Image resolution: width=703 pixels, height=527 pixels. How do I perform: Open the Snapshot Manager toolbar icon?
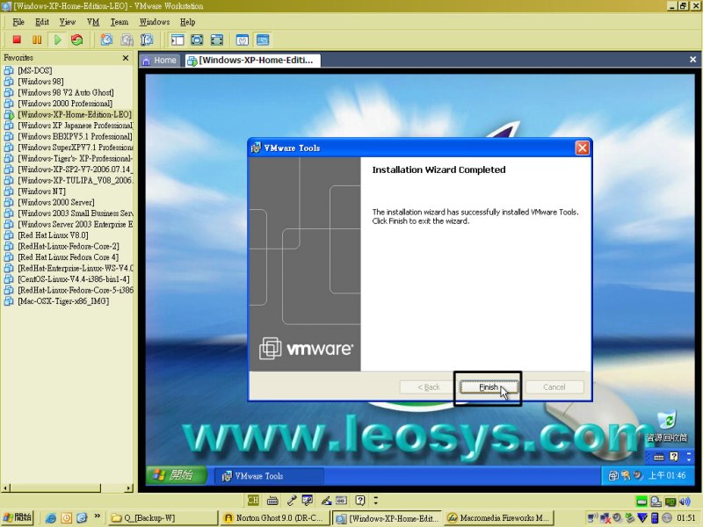(147, 40)
